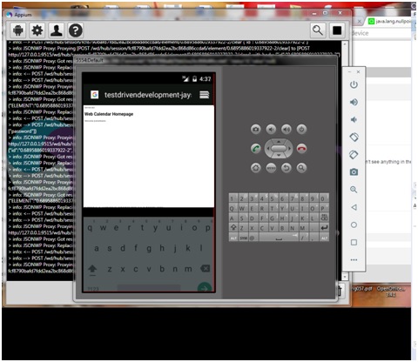Screen dimensions: 418x362
Task: Click the emulator hardware camera button
Action: click(x=256, y=130)
